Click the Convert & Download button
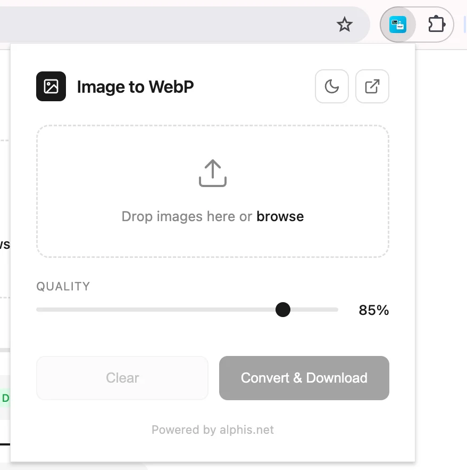This screenshot has height=470, width=467. pos(304,378)
